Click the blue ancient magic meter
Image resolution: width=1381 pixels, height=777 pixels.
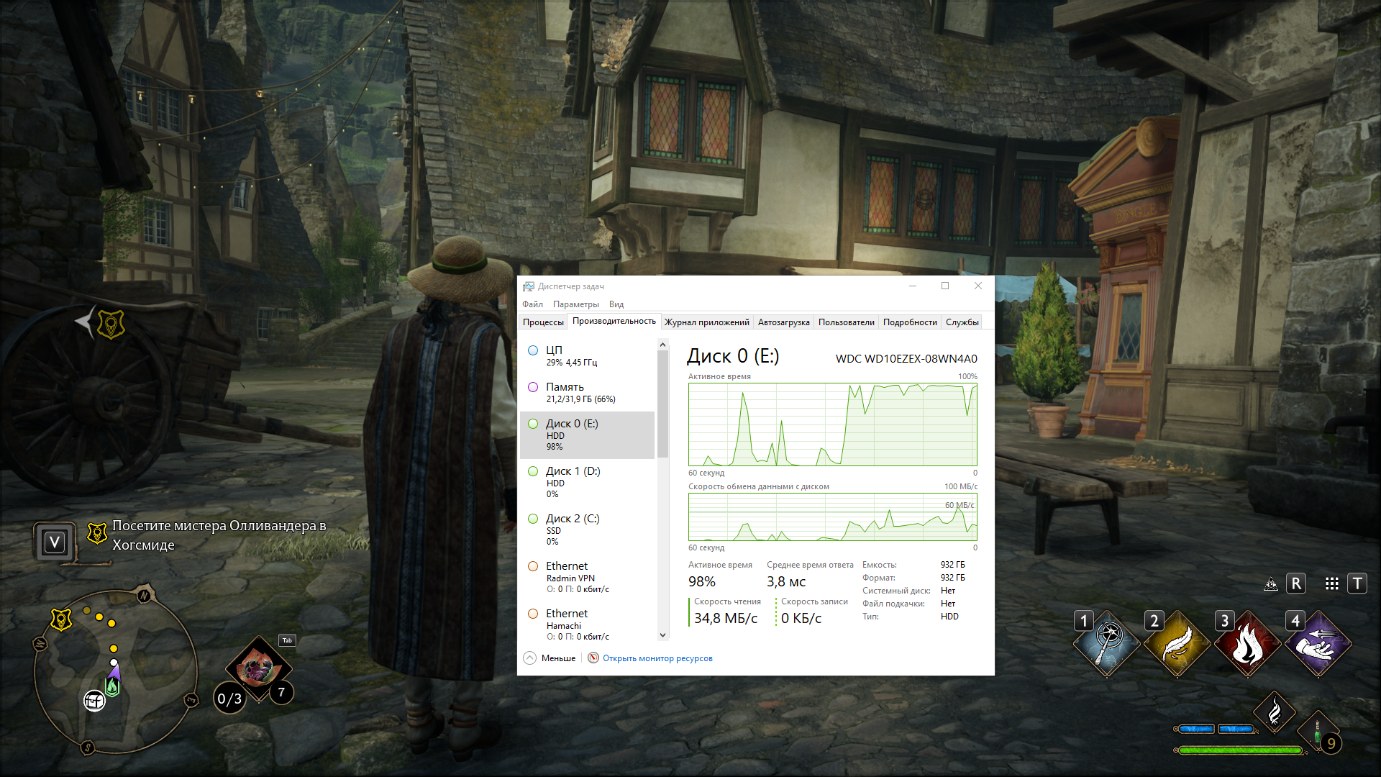(1216, 729)
